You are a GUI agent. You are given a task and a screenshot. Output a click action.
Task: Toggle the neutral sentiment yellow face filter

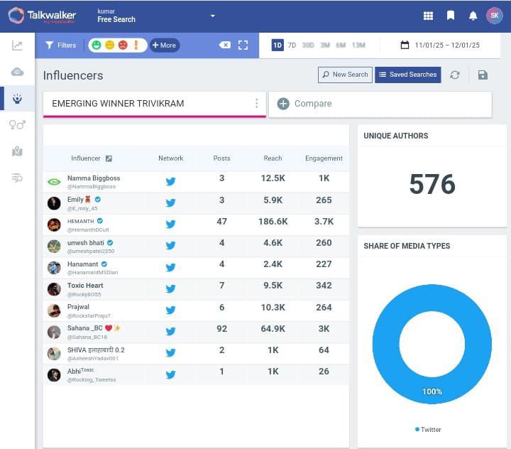tap(110, 45)
